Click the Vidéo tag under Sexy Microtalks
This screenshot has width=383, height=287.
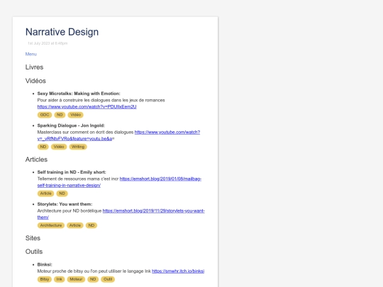[x=76, y=115]
